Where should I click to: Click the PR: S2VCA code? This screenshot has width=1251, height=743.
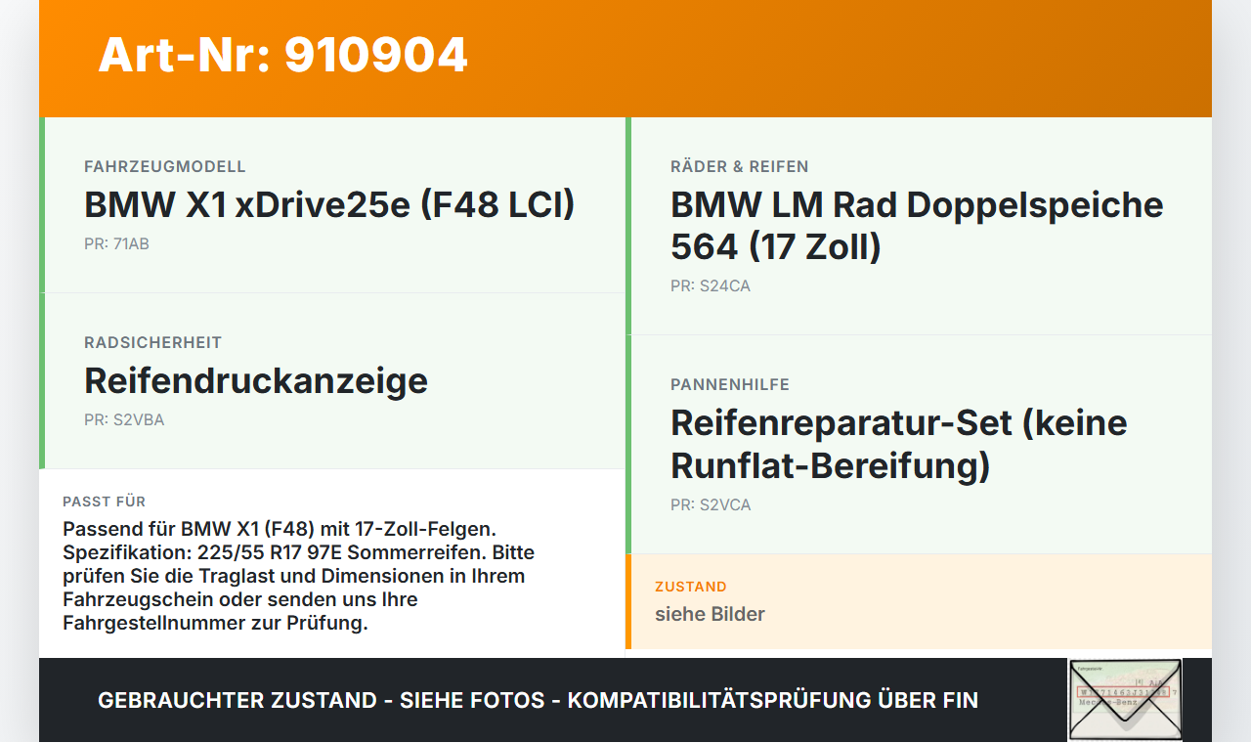pyautogui.click(x=711, y=504)
